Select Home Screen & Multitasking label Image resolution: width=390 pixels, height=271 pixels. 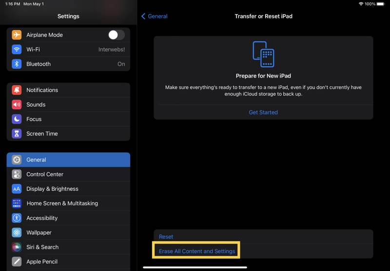pyautogui.click(x=62, y=203)
